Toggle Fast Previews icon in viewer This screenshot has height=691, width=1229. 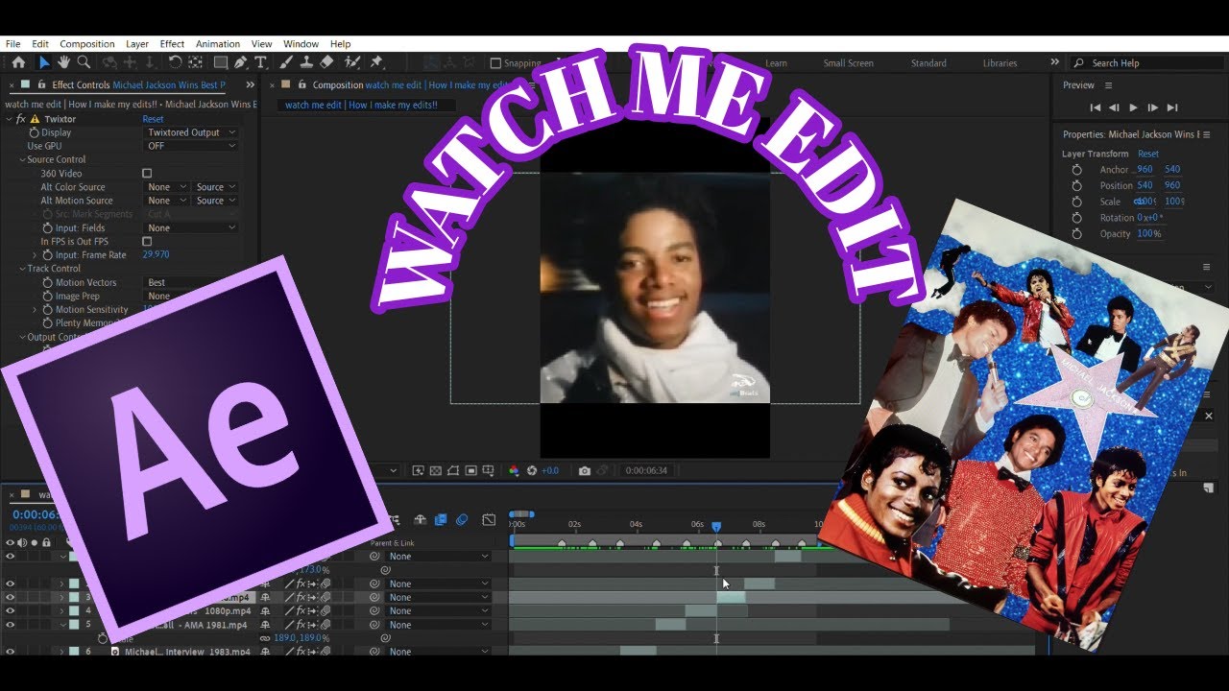[418, 470]
